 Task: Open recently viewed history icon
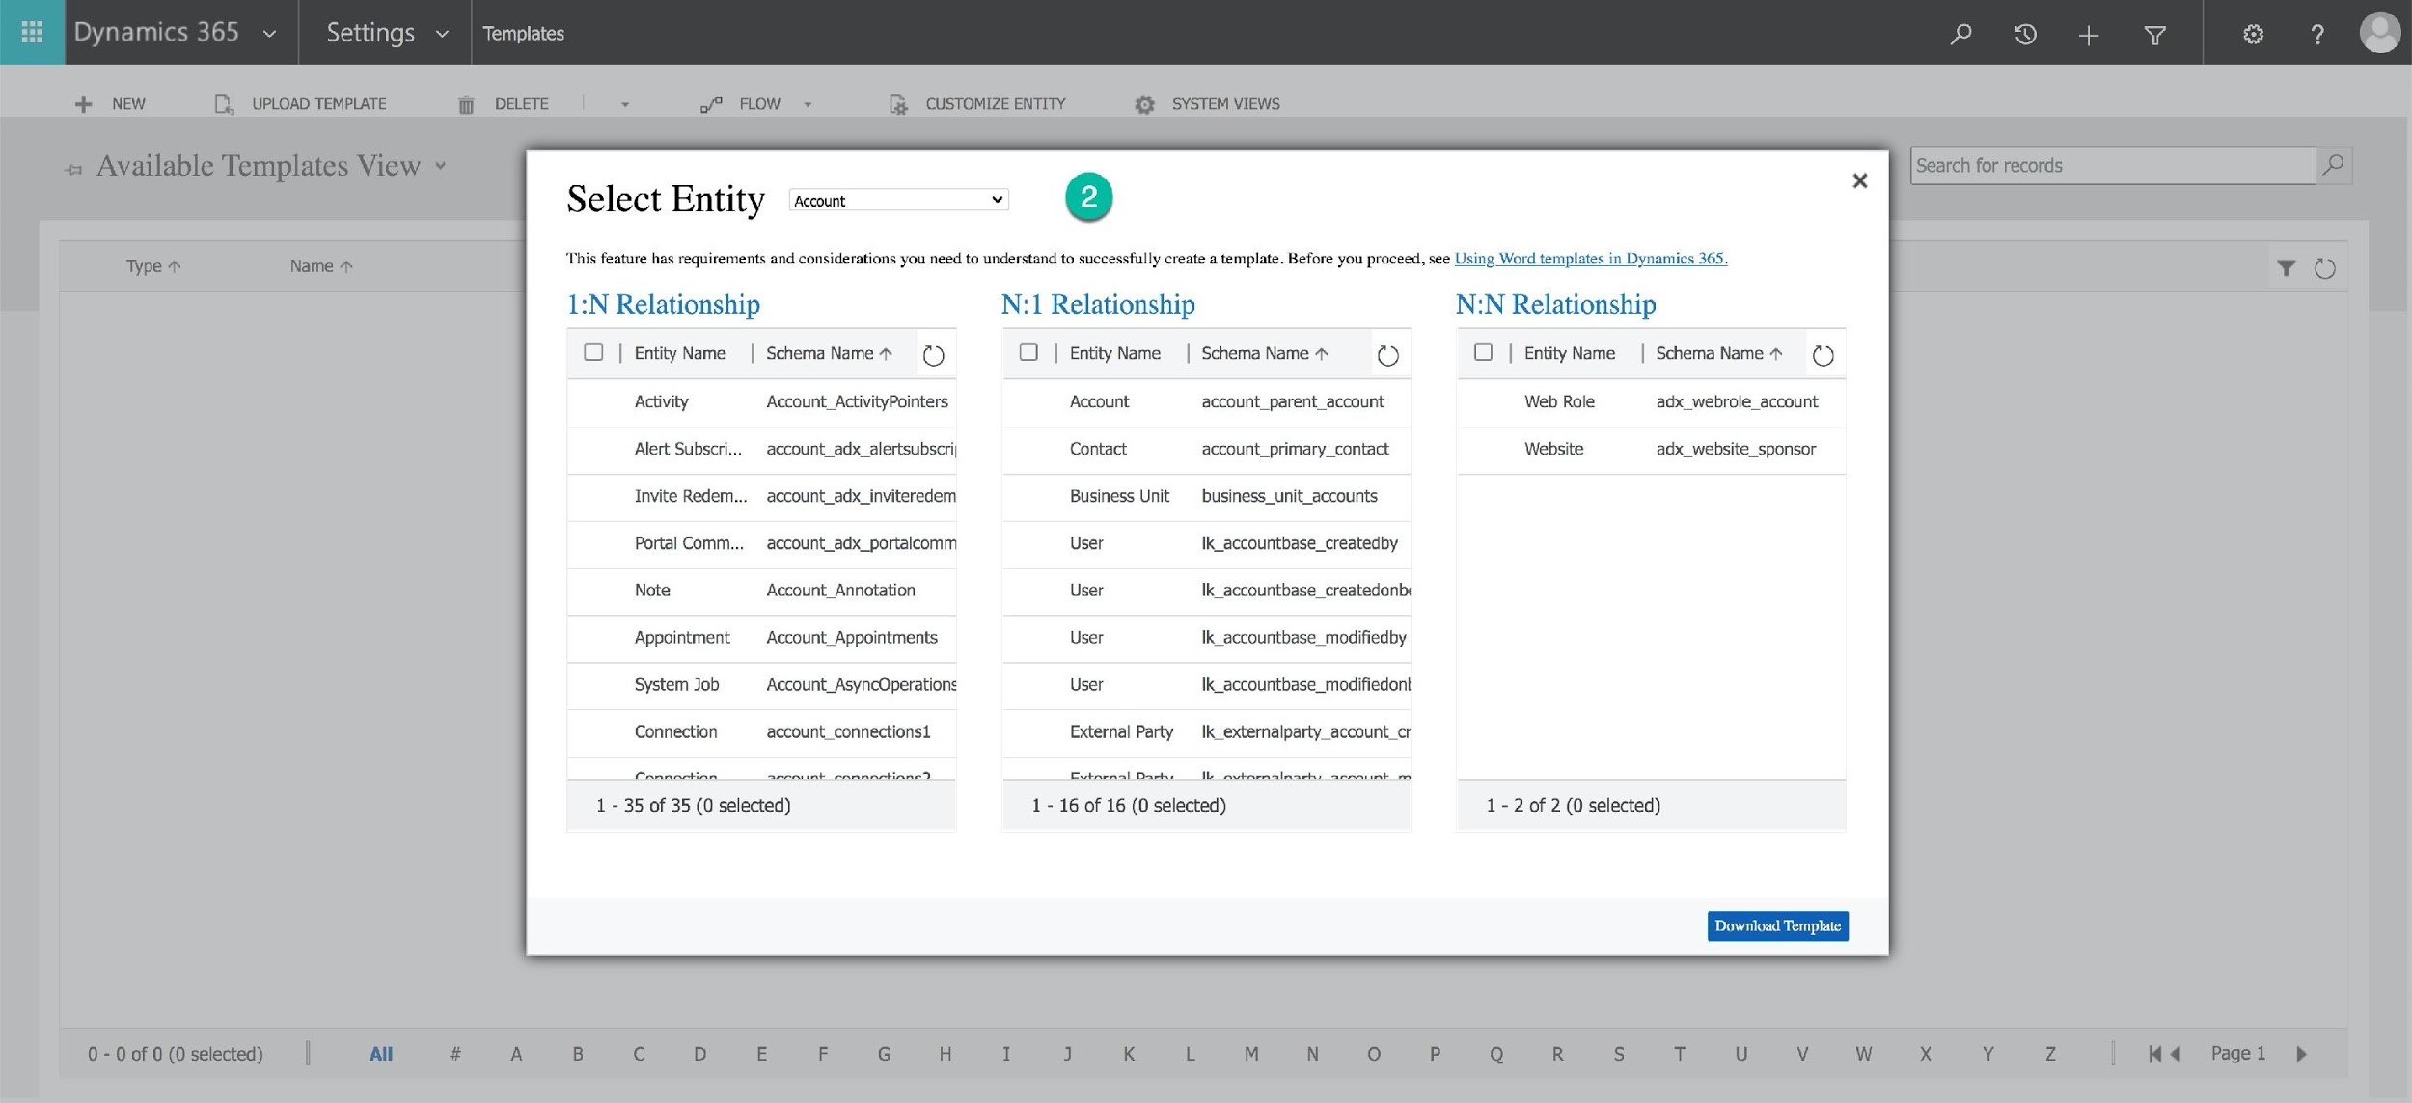pyautogui.click(x=2025, y=35)
